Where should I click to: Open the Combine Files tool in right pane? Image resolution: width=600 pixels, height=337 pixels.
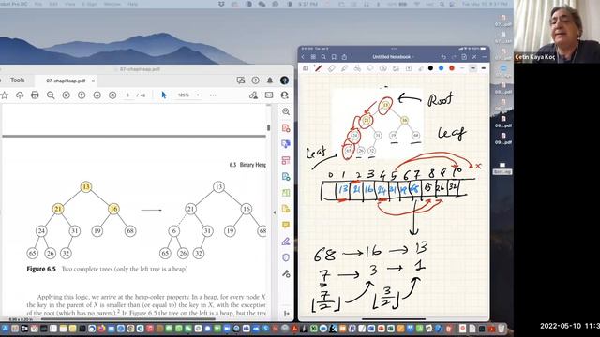pos(286,144)
